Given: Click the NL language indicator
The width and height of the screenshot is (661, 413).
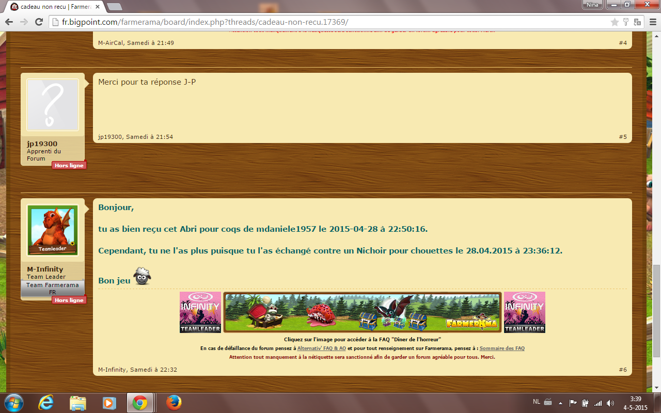Looking at the screenshot, I should pyautogui.click(x=537, y=402).
